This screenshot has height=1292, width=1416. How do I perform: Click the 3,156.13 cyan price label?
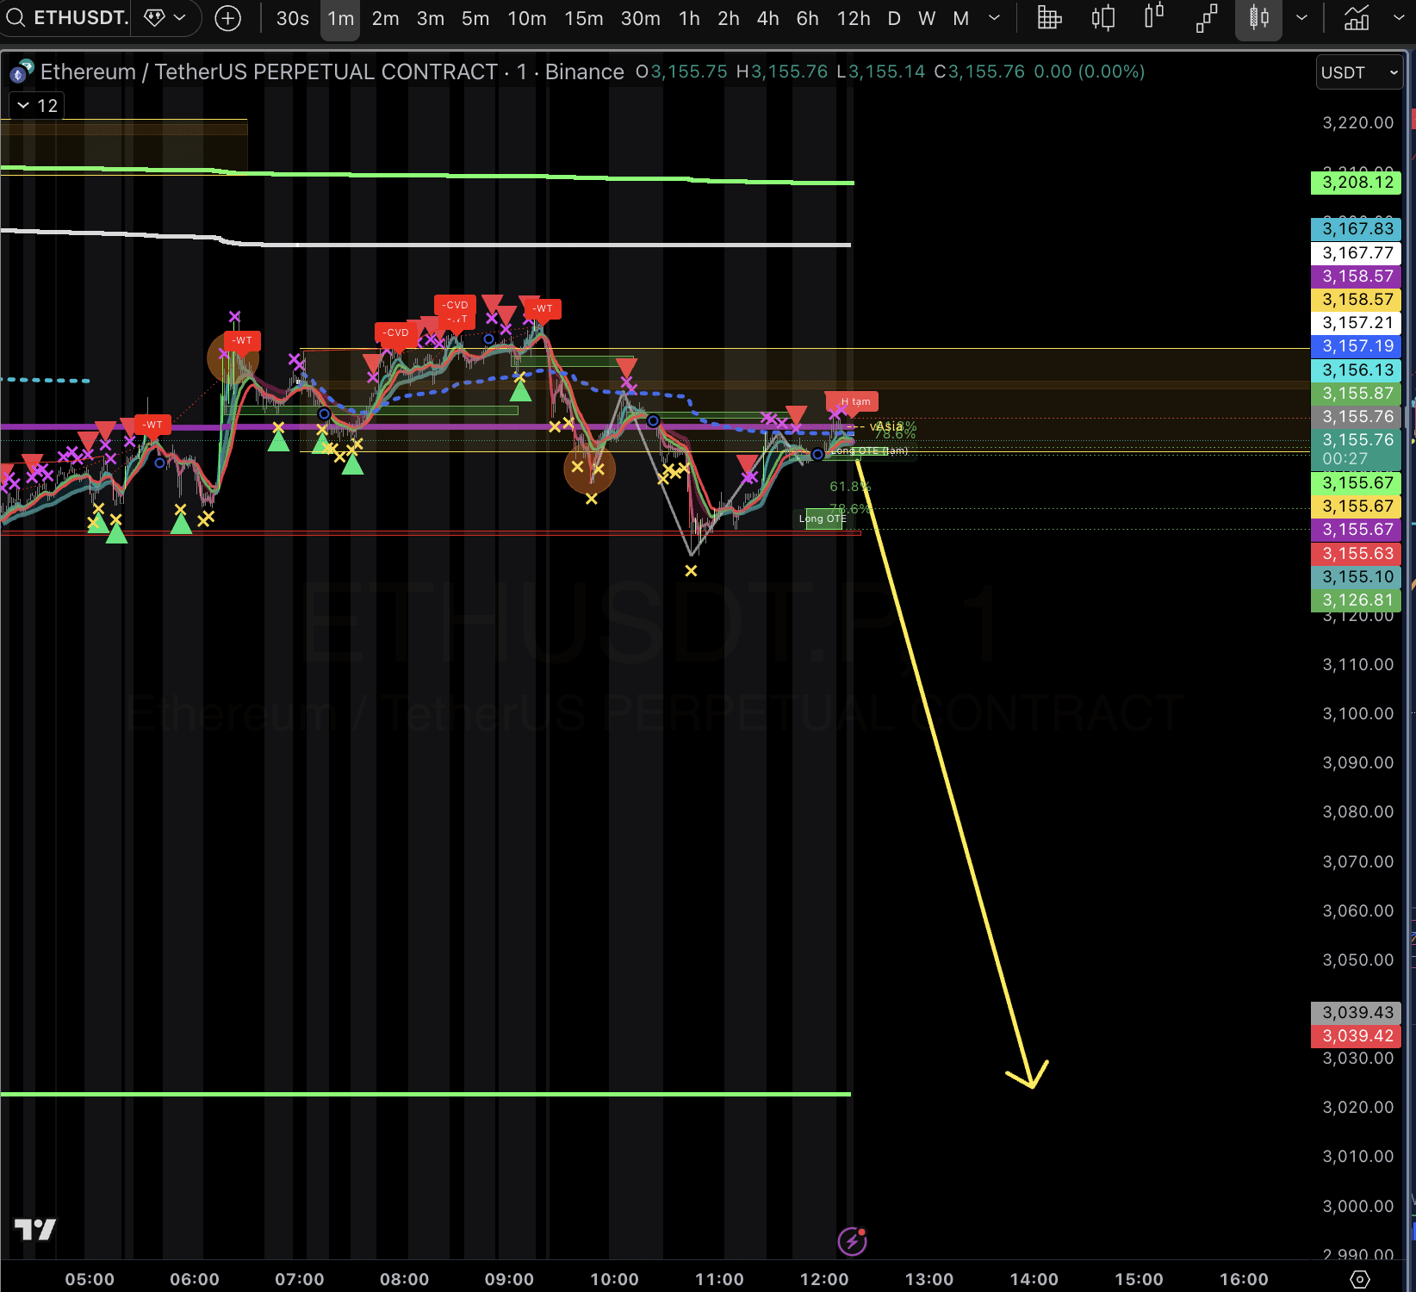[x=1357, y=370]
